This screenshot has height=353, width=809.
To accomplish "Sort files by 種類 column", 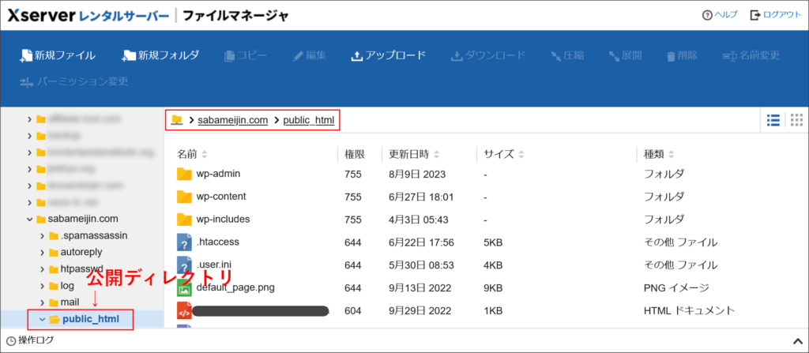I will (659, 154).
